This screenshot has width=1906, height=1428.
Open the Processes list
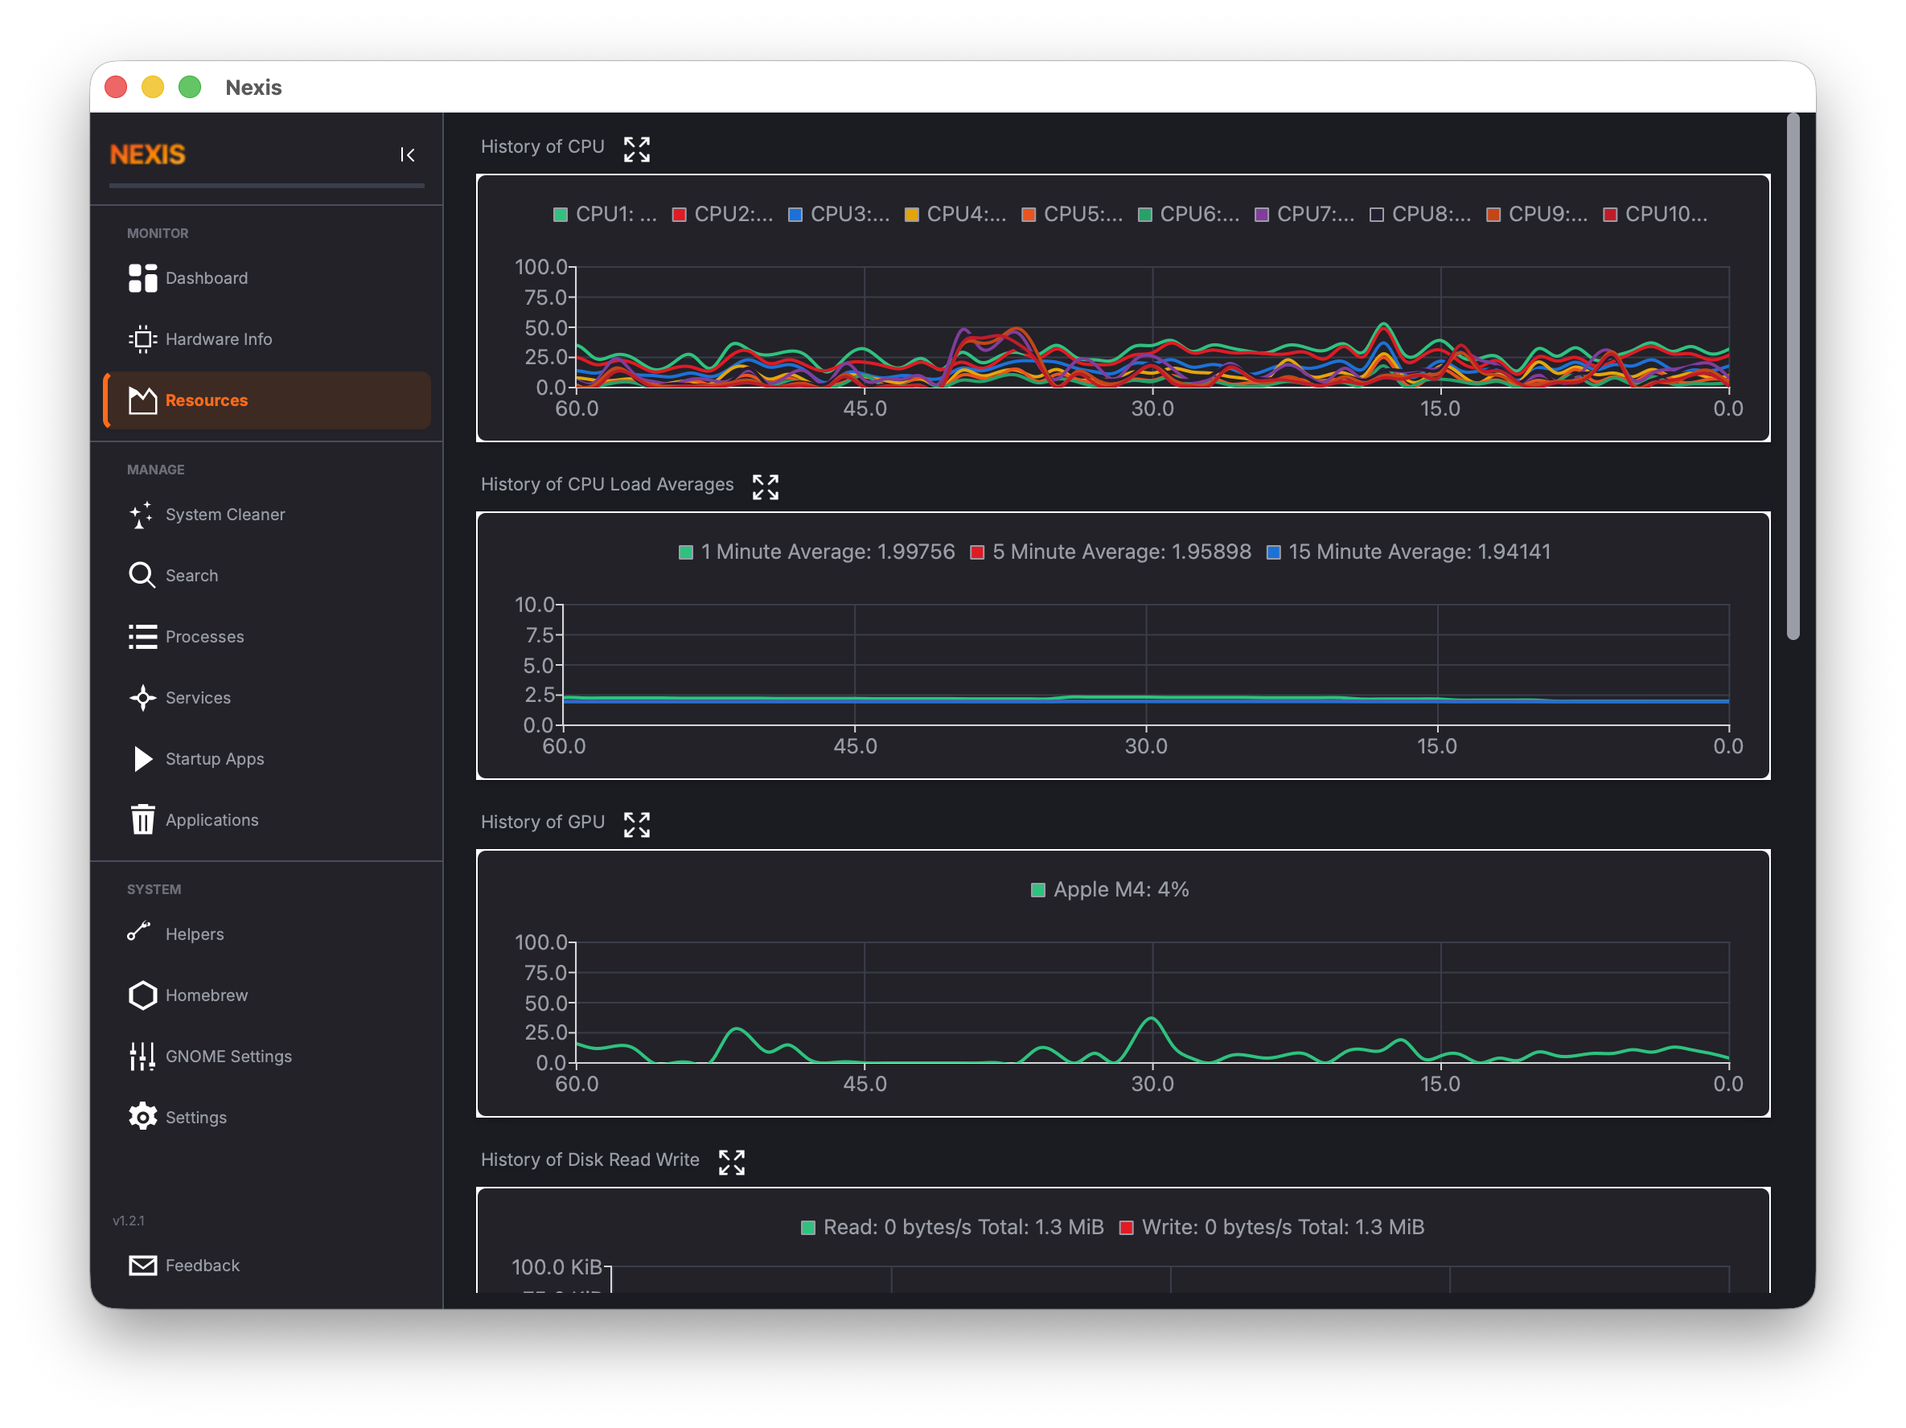pyautogui.click(x=204, y=637)
